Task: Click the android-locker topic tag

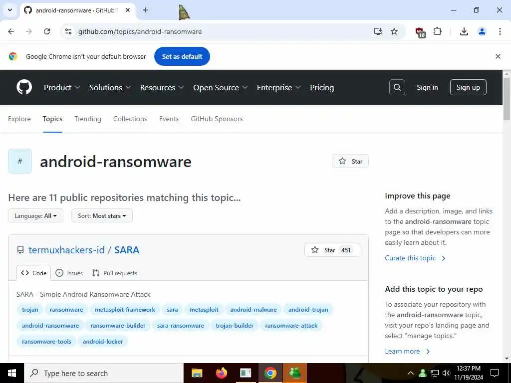Action: pos(103,341)
